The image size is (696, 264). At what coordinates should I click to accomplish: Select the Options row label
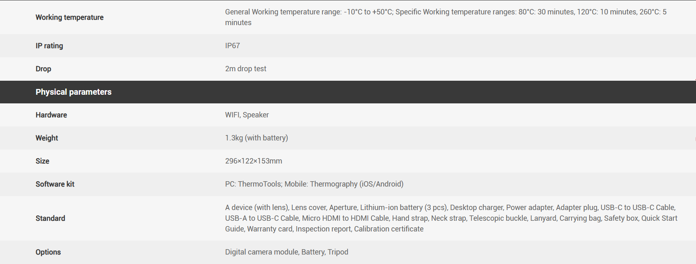(x=48, y=252)
